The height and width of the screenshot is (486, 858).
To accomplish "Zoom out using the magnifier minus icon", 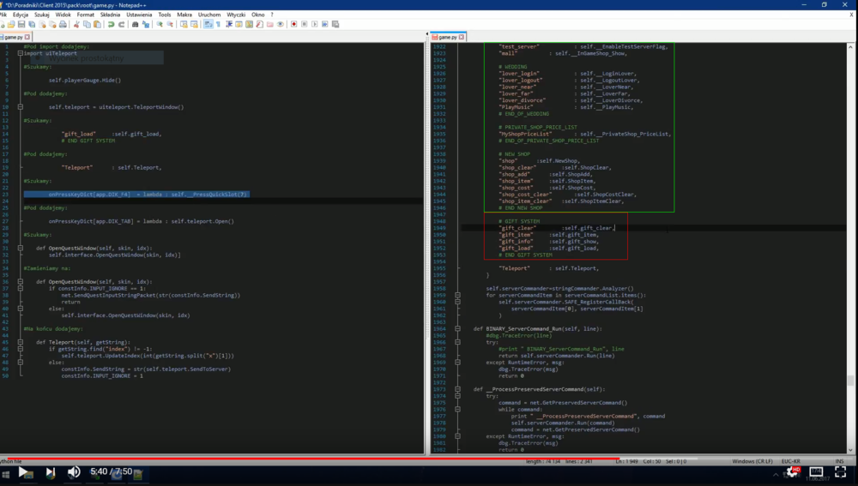I will [170, 24].
